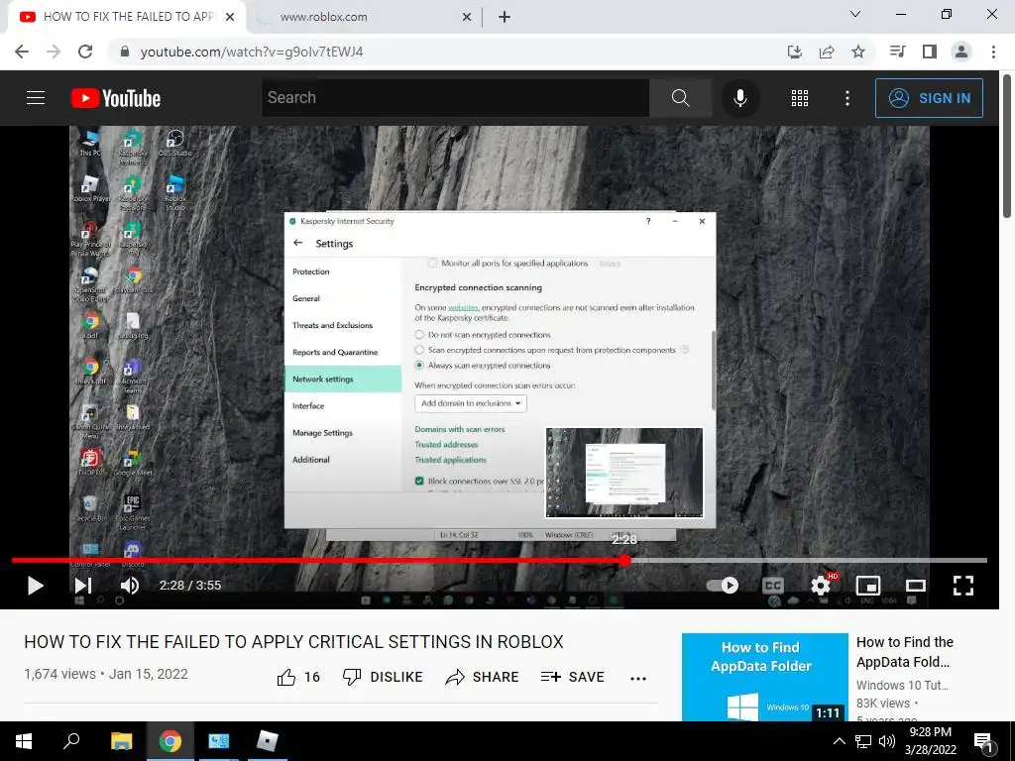The width and height of the screenshot is (1015, 761).
Task: Toggle autoplay switch in player
Action: click(723, 585)
